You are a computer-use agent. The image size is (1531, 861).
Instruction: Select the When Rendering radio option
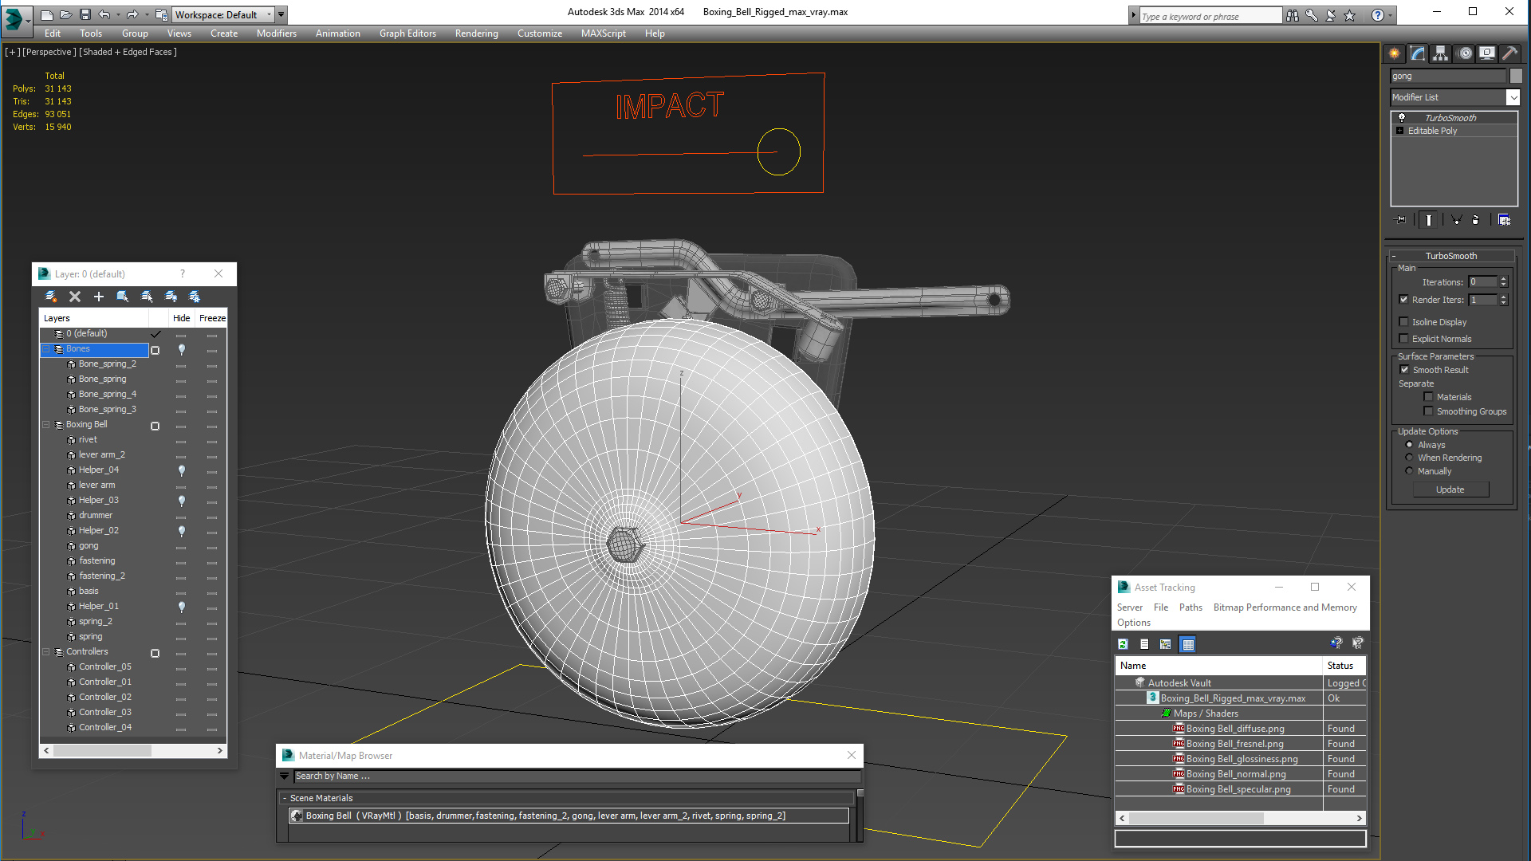coord(1409,458)
